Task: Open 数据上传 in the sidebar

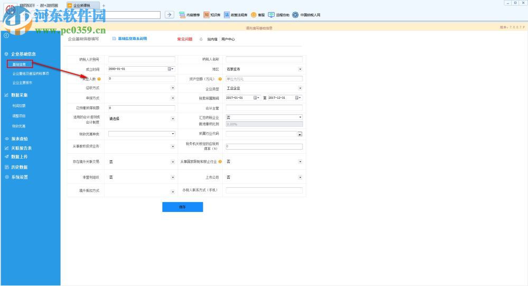Action: (x=19, y=157)
